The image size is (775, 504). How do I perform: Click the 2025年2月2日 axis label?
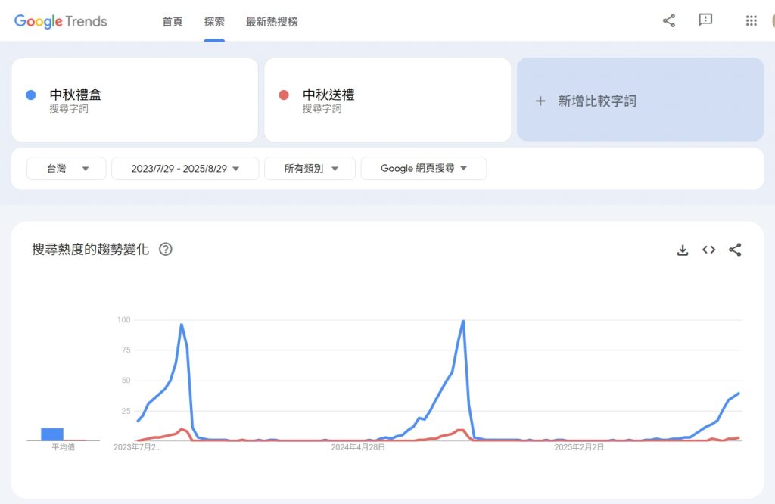click(579, 447)
